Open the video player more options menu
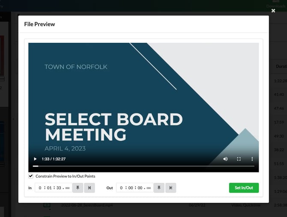 (x=252, y=159)
